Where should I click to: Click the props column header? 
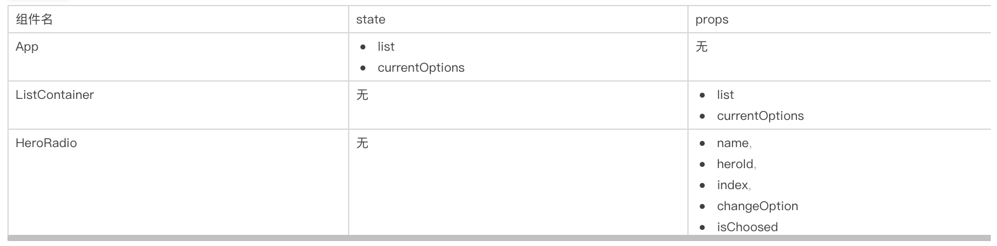[712, 19]
